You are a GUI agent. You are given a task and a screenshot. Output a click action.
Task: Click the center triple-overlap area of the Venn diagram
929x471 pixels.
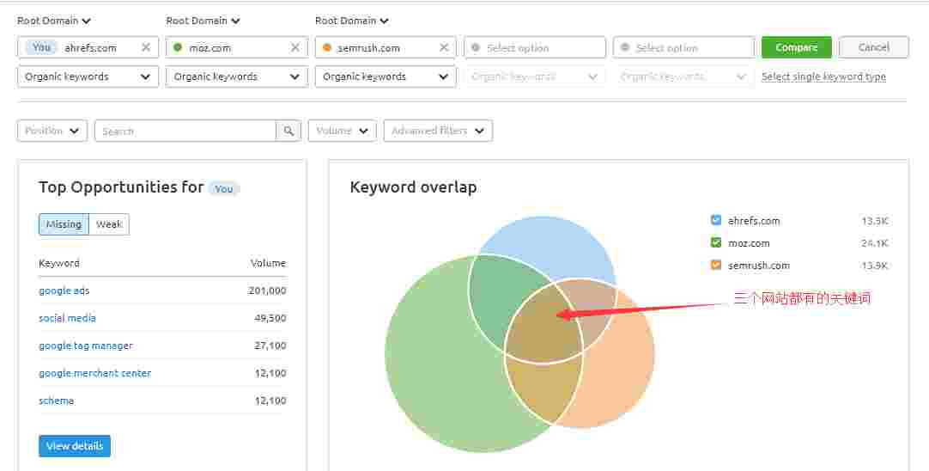[x=543, y=322]
